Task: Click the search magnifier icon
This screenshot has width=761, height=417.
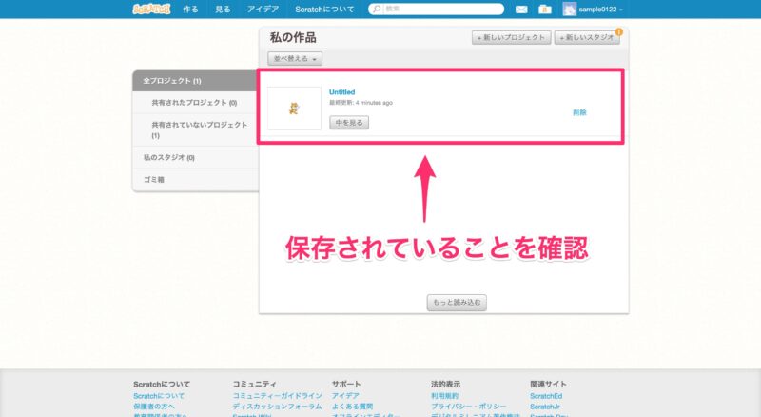Action: (x=377, y=10)
